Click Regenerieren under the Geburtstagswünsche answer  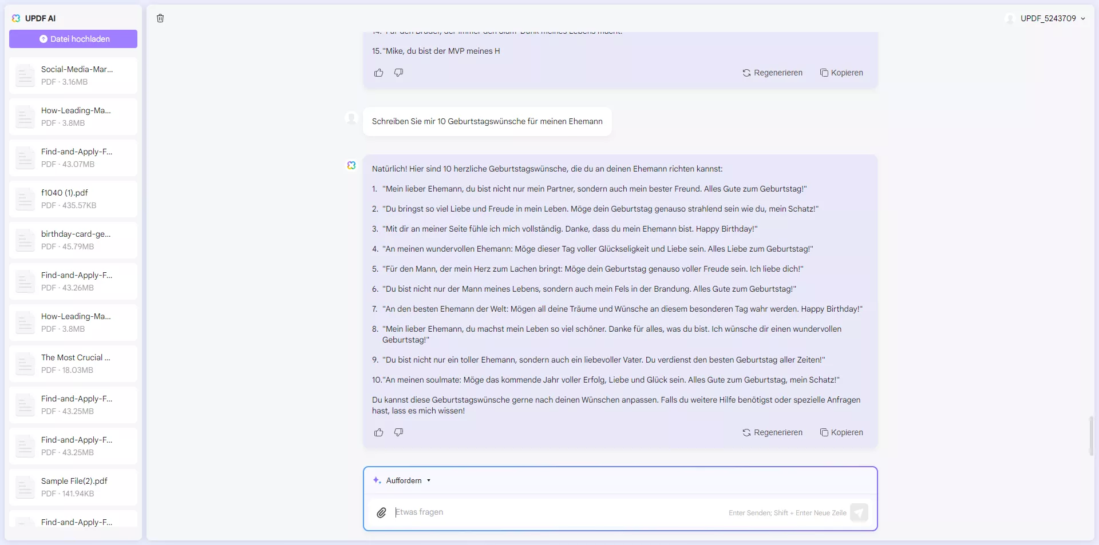[x=773, y=432]
